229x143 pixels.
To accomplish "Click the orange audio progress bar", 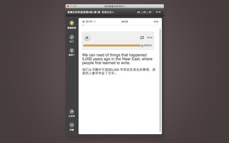I will 112,45.
